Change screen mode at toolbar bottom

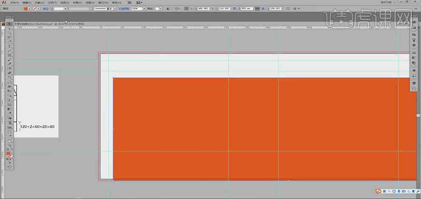(9, 167)
